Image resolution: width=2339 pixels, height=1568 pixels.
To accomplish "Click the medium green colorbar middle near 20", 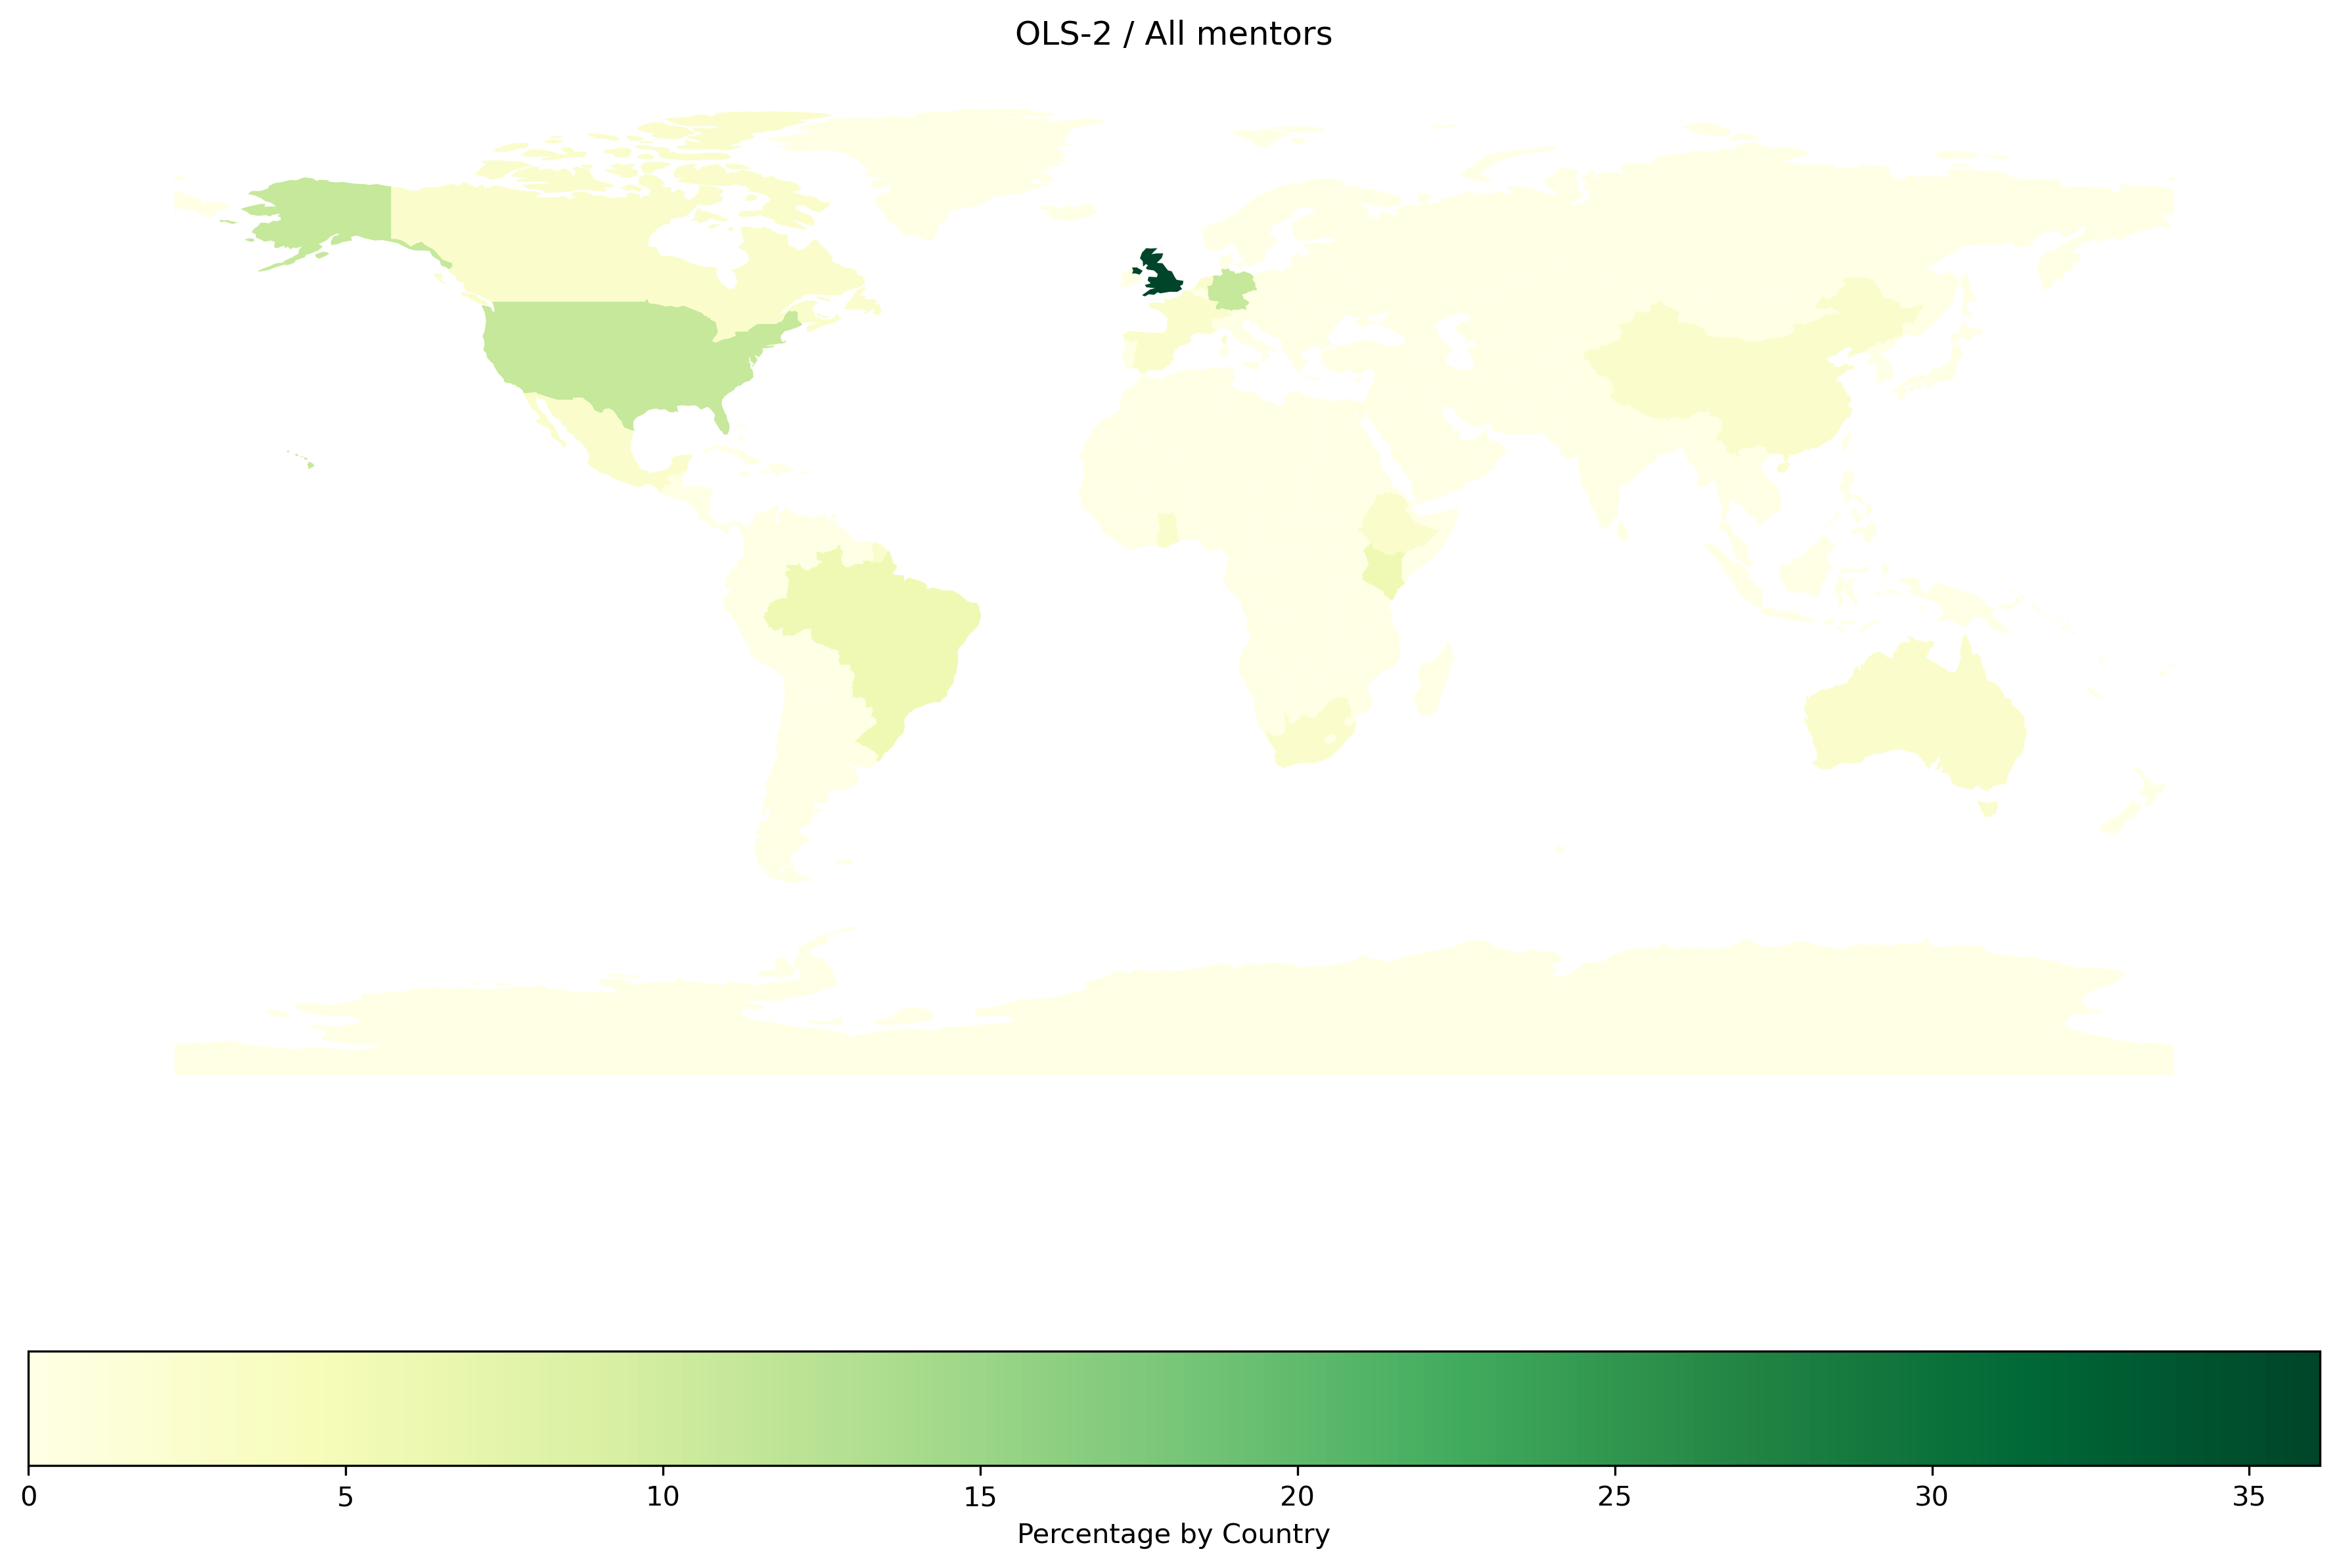I will coord(1298,1408).
